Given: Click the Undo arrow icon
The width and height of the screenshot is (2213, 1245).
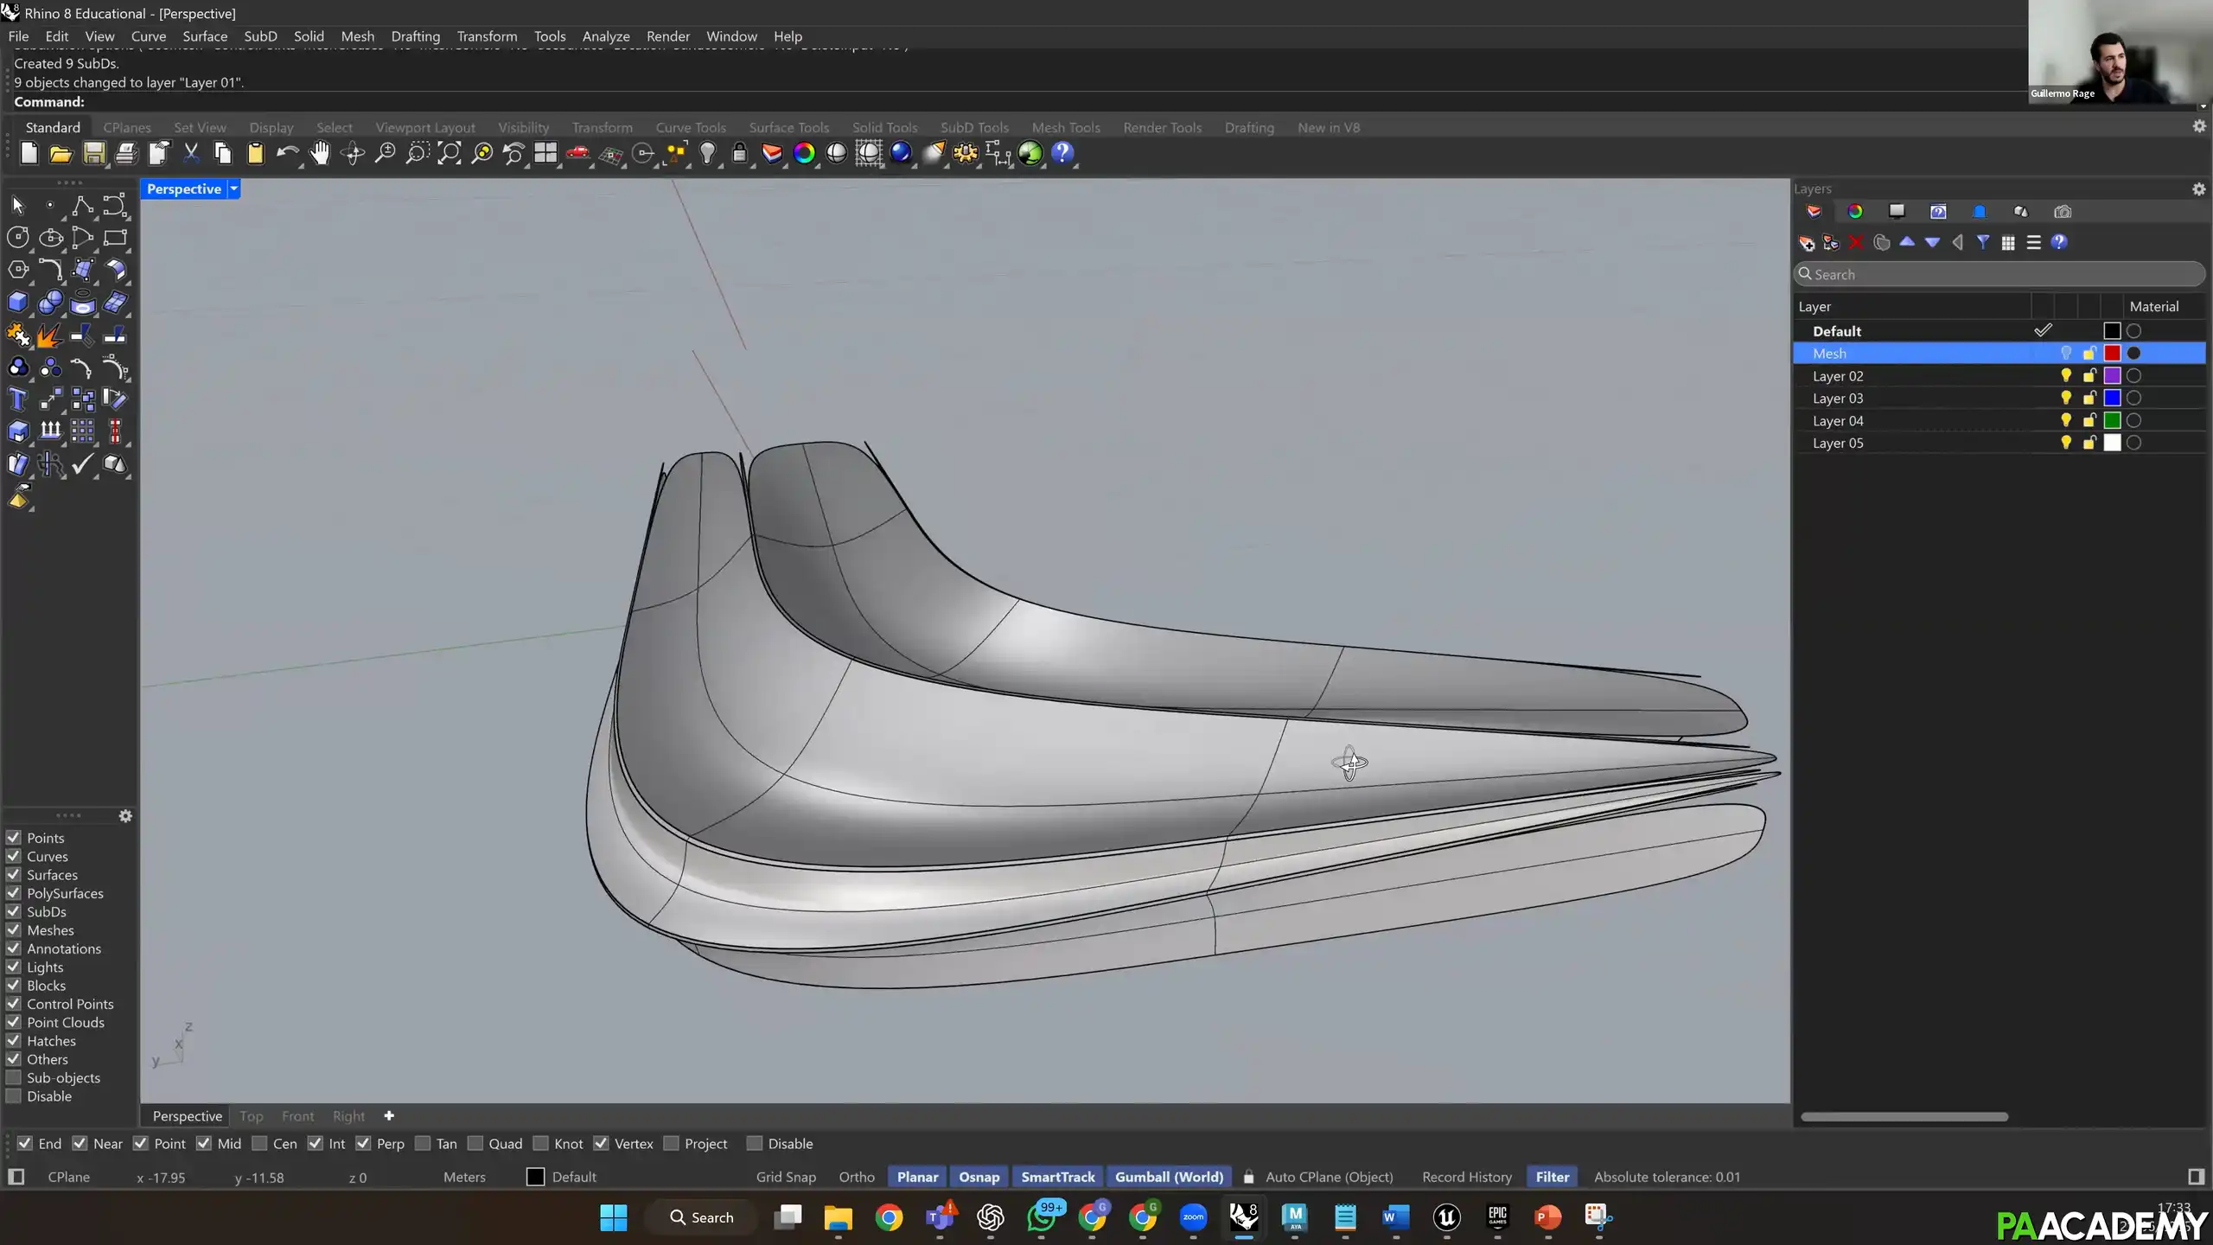Looking at the screenshot, I should 287,154.
